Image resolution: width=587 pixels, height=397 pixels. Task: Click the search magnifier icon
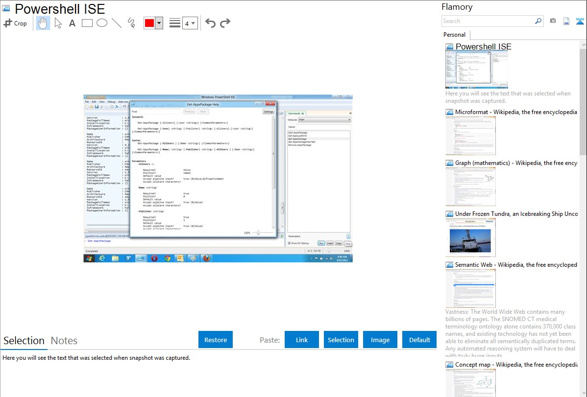[x=538, y=22]
